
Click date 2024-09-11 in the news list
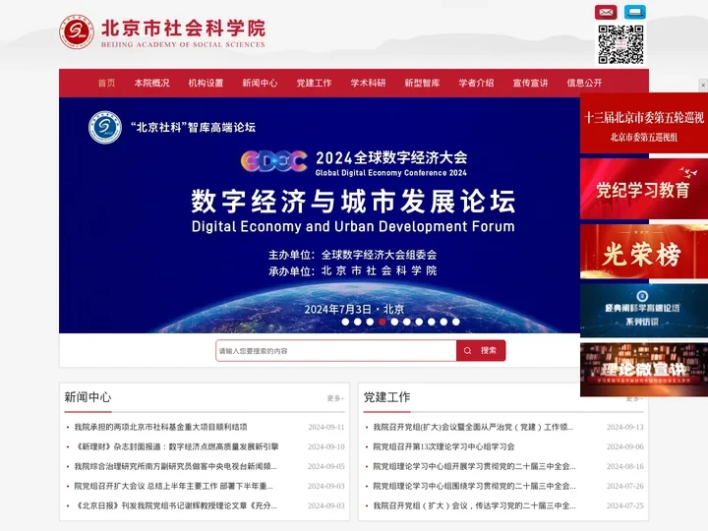pyautogui.click(x=326, y=427)
